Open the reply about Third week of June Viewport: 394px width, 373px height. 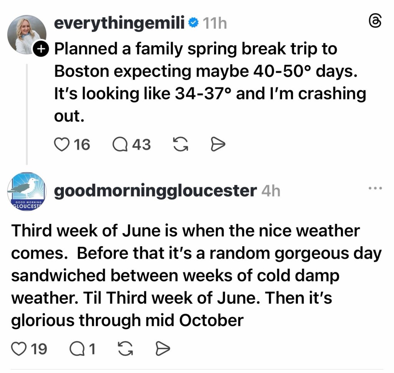coord(196,276)
